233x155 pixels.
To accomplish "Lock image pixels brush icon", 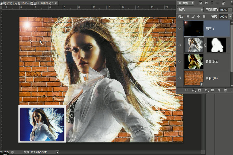I will point(193,17).
